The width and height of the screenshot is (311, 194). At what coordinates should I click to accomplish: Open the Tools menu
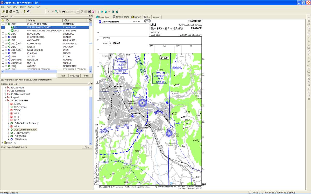31,7
